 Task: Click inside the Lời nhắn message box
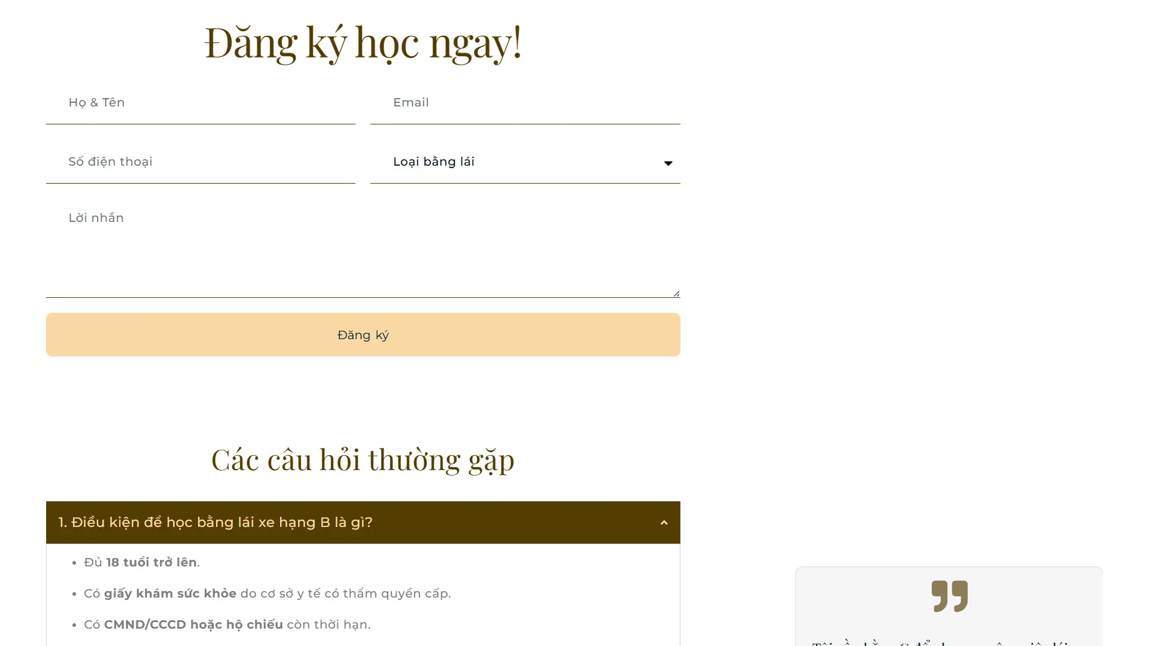(363, 248)
